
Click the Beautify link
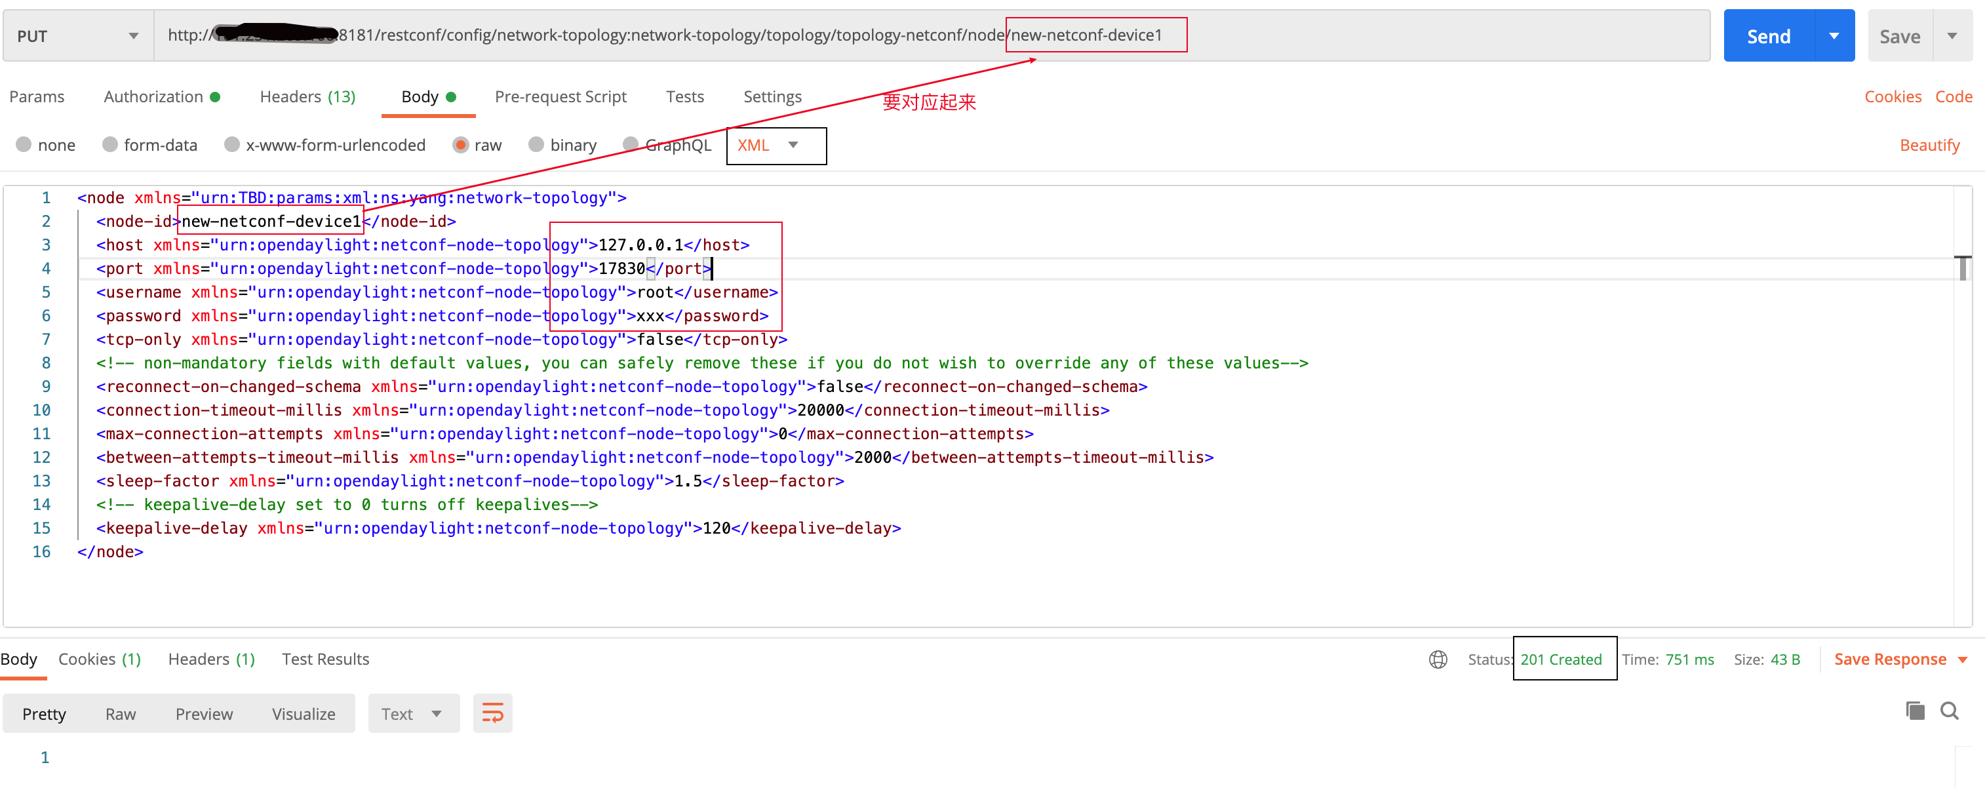click(1929, 145)
